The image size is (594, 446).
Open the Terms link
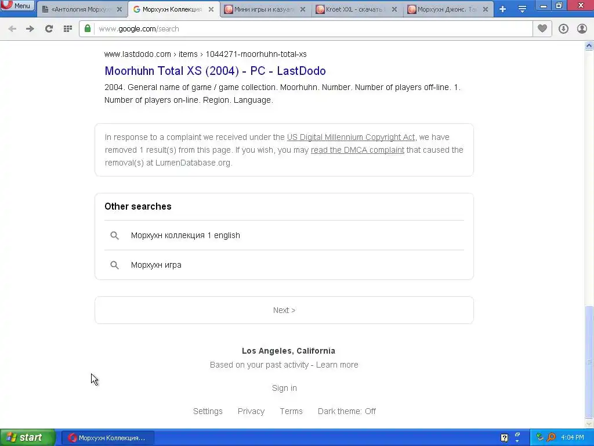click(291, 412)
